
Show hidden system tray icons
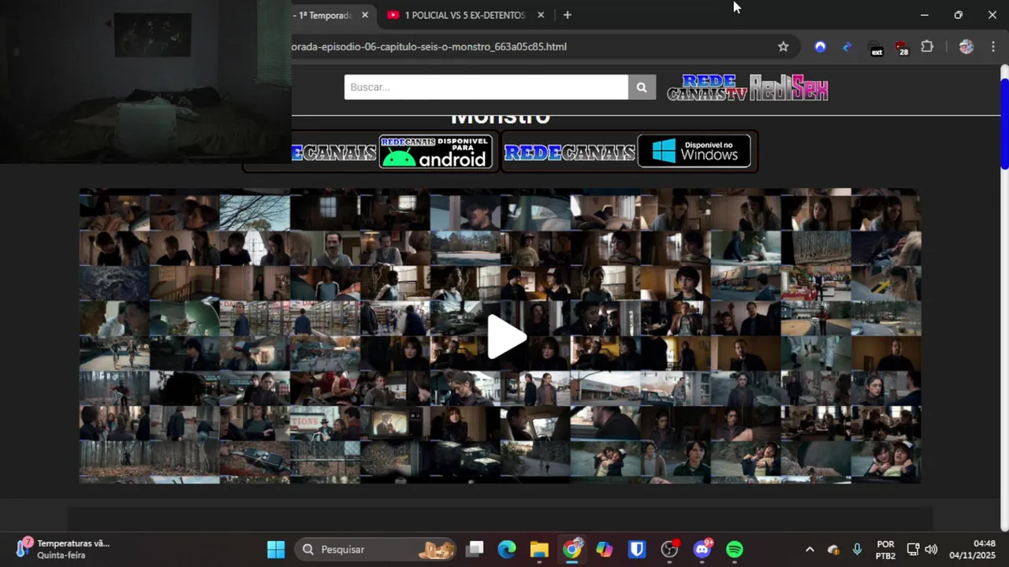(810, 550)
